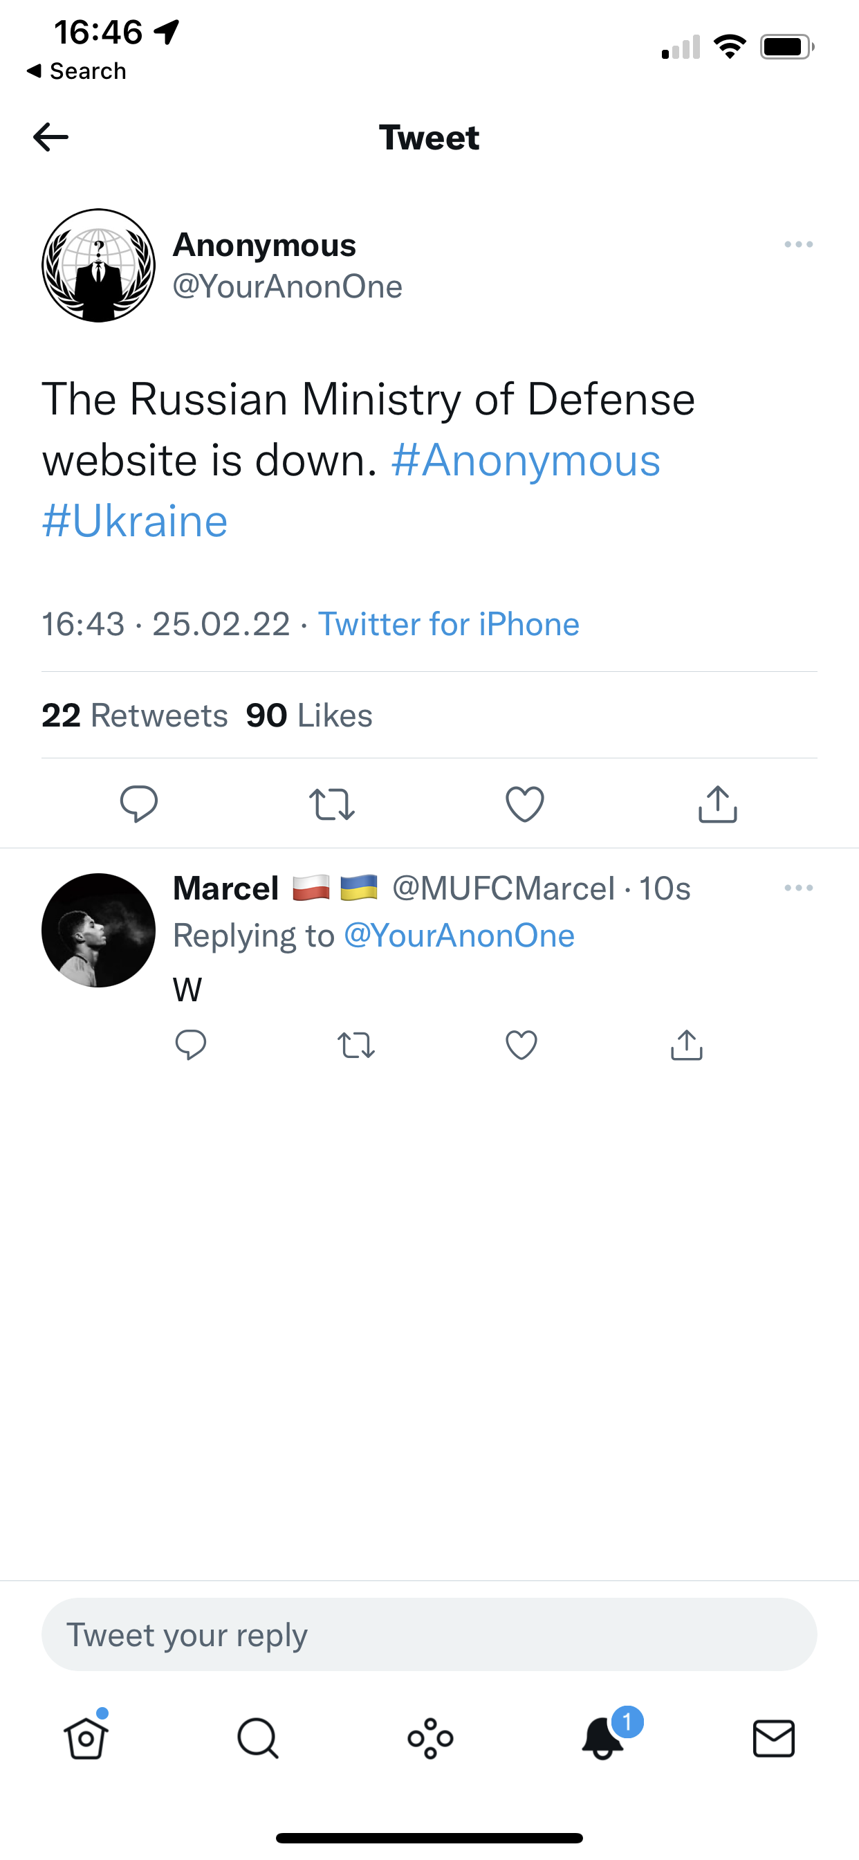Like Marcel's reply
The width and height of the screenshot is (859, 1860).
pyautogui.click(x=521, y=1045)
